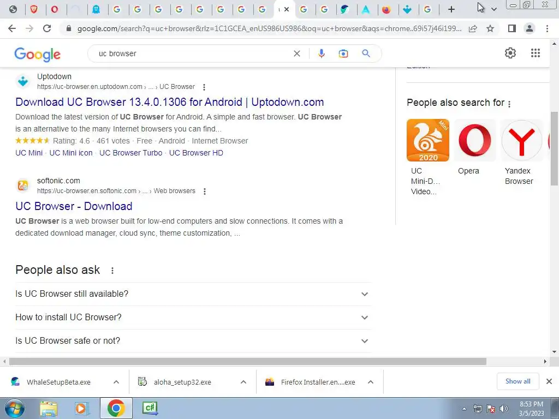
Task: Open the C# application in the taskbar
Action: [150, 408]
